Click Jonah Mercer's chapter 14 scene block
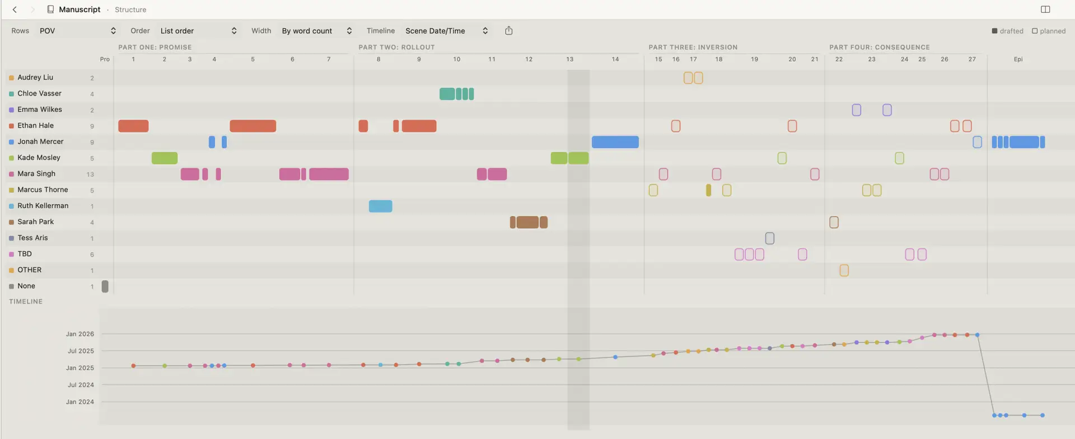The width and height of the screenshot is (1075, 439). point(615,142)
